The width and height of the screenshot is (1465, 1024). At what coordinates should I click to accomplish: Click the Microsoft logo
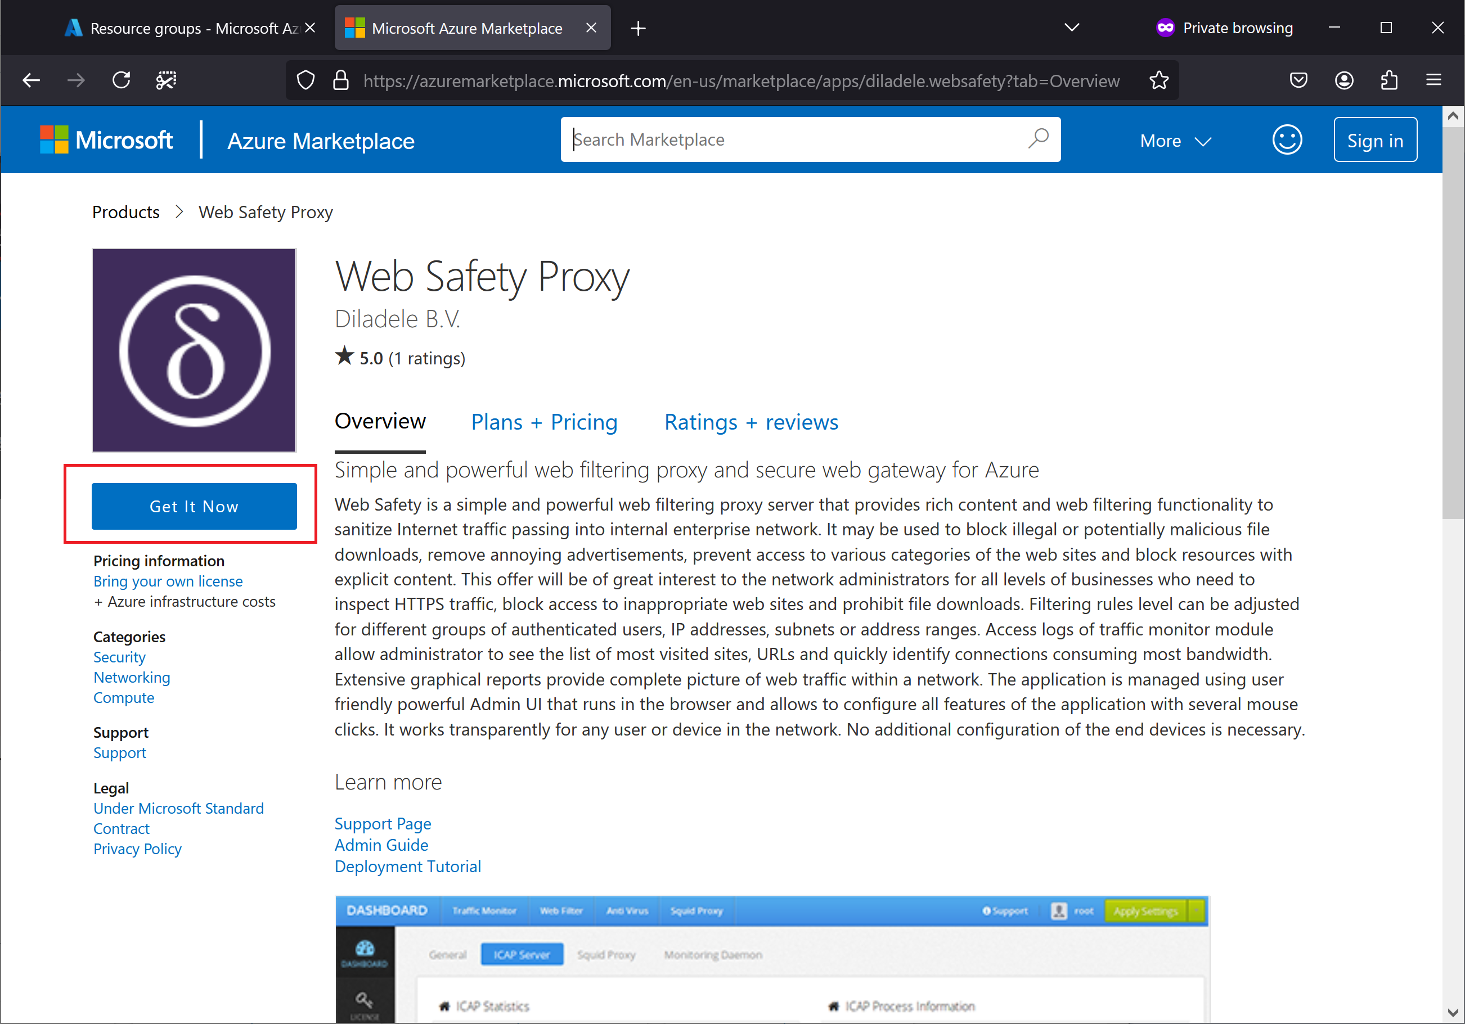pyautogui.click(x=106, y=139)
